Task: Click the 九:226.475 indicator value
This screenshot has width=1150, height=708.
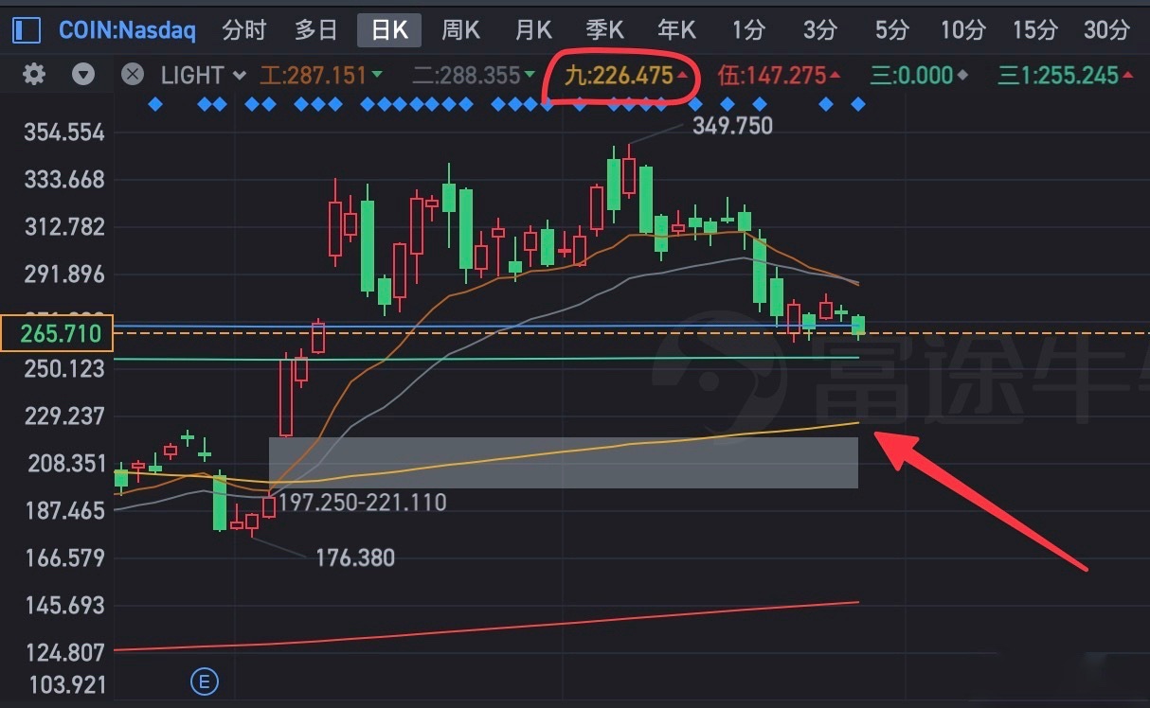Action: coord(625,76)
